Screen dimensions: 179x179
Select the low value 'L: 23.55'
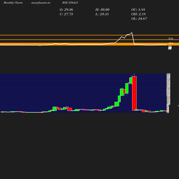(x=102, y=14)
